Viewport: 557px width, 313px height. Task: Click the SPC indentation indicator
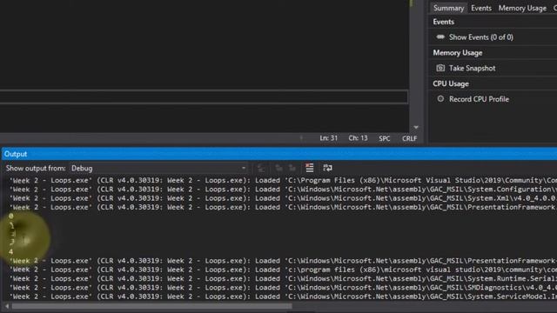coord(385,139)
